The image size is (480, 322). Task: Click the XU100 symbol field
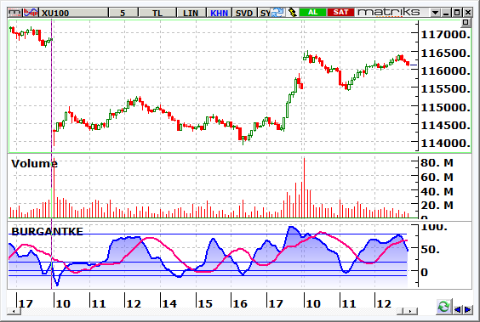74,13
